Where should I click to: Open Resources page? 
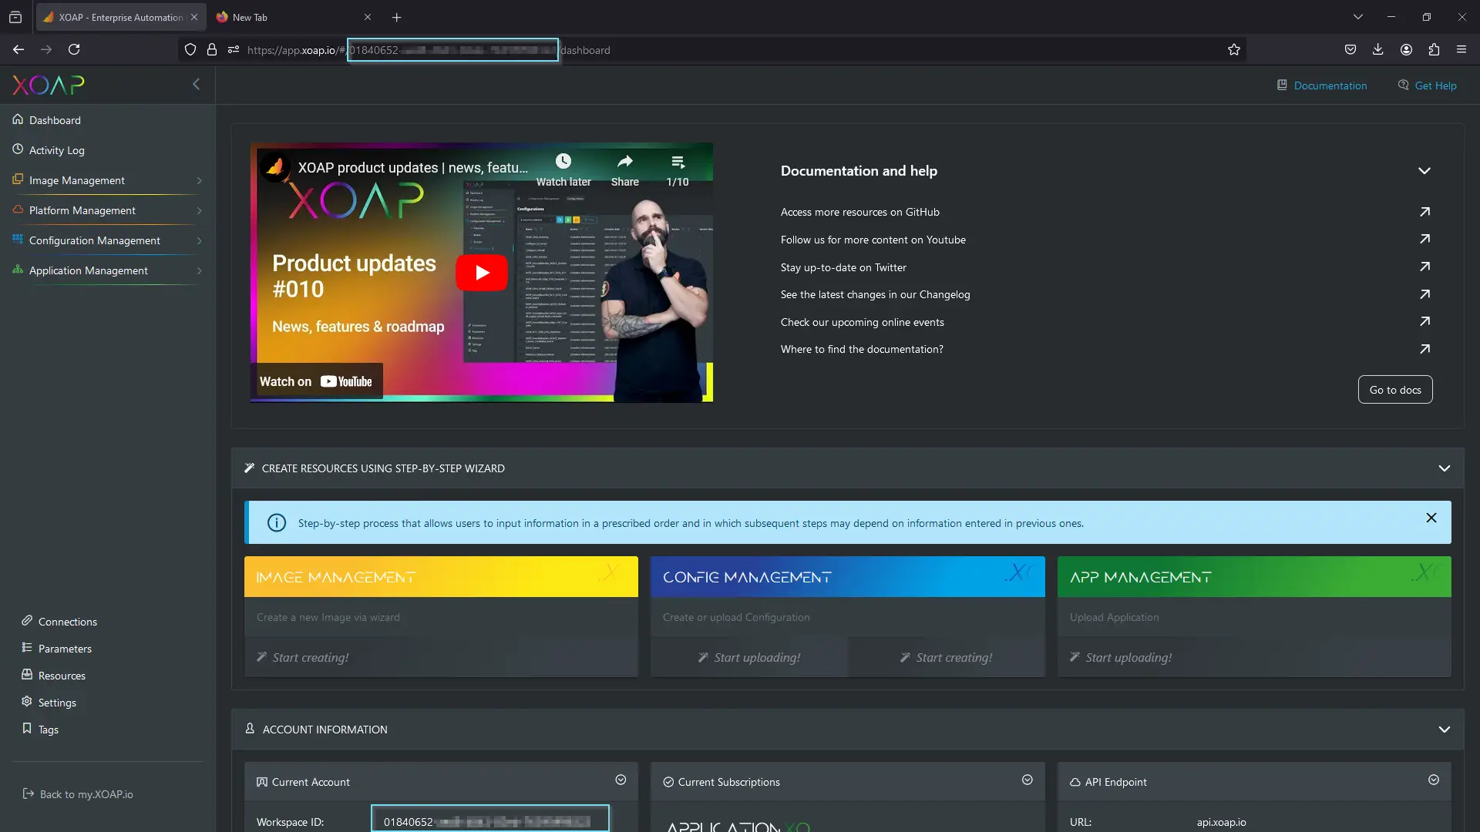(62, 676)
